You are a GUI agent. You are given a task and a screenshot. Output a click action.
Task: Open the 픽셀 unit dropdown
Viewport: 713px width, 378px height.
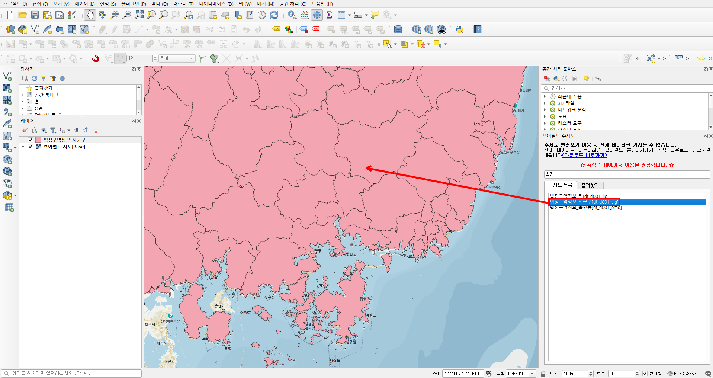pos(177,58)
